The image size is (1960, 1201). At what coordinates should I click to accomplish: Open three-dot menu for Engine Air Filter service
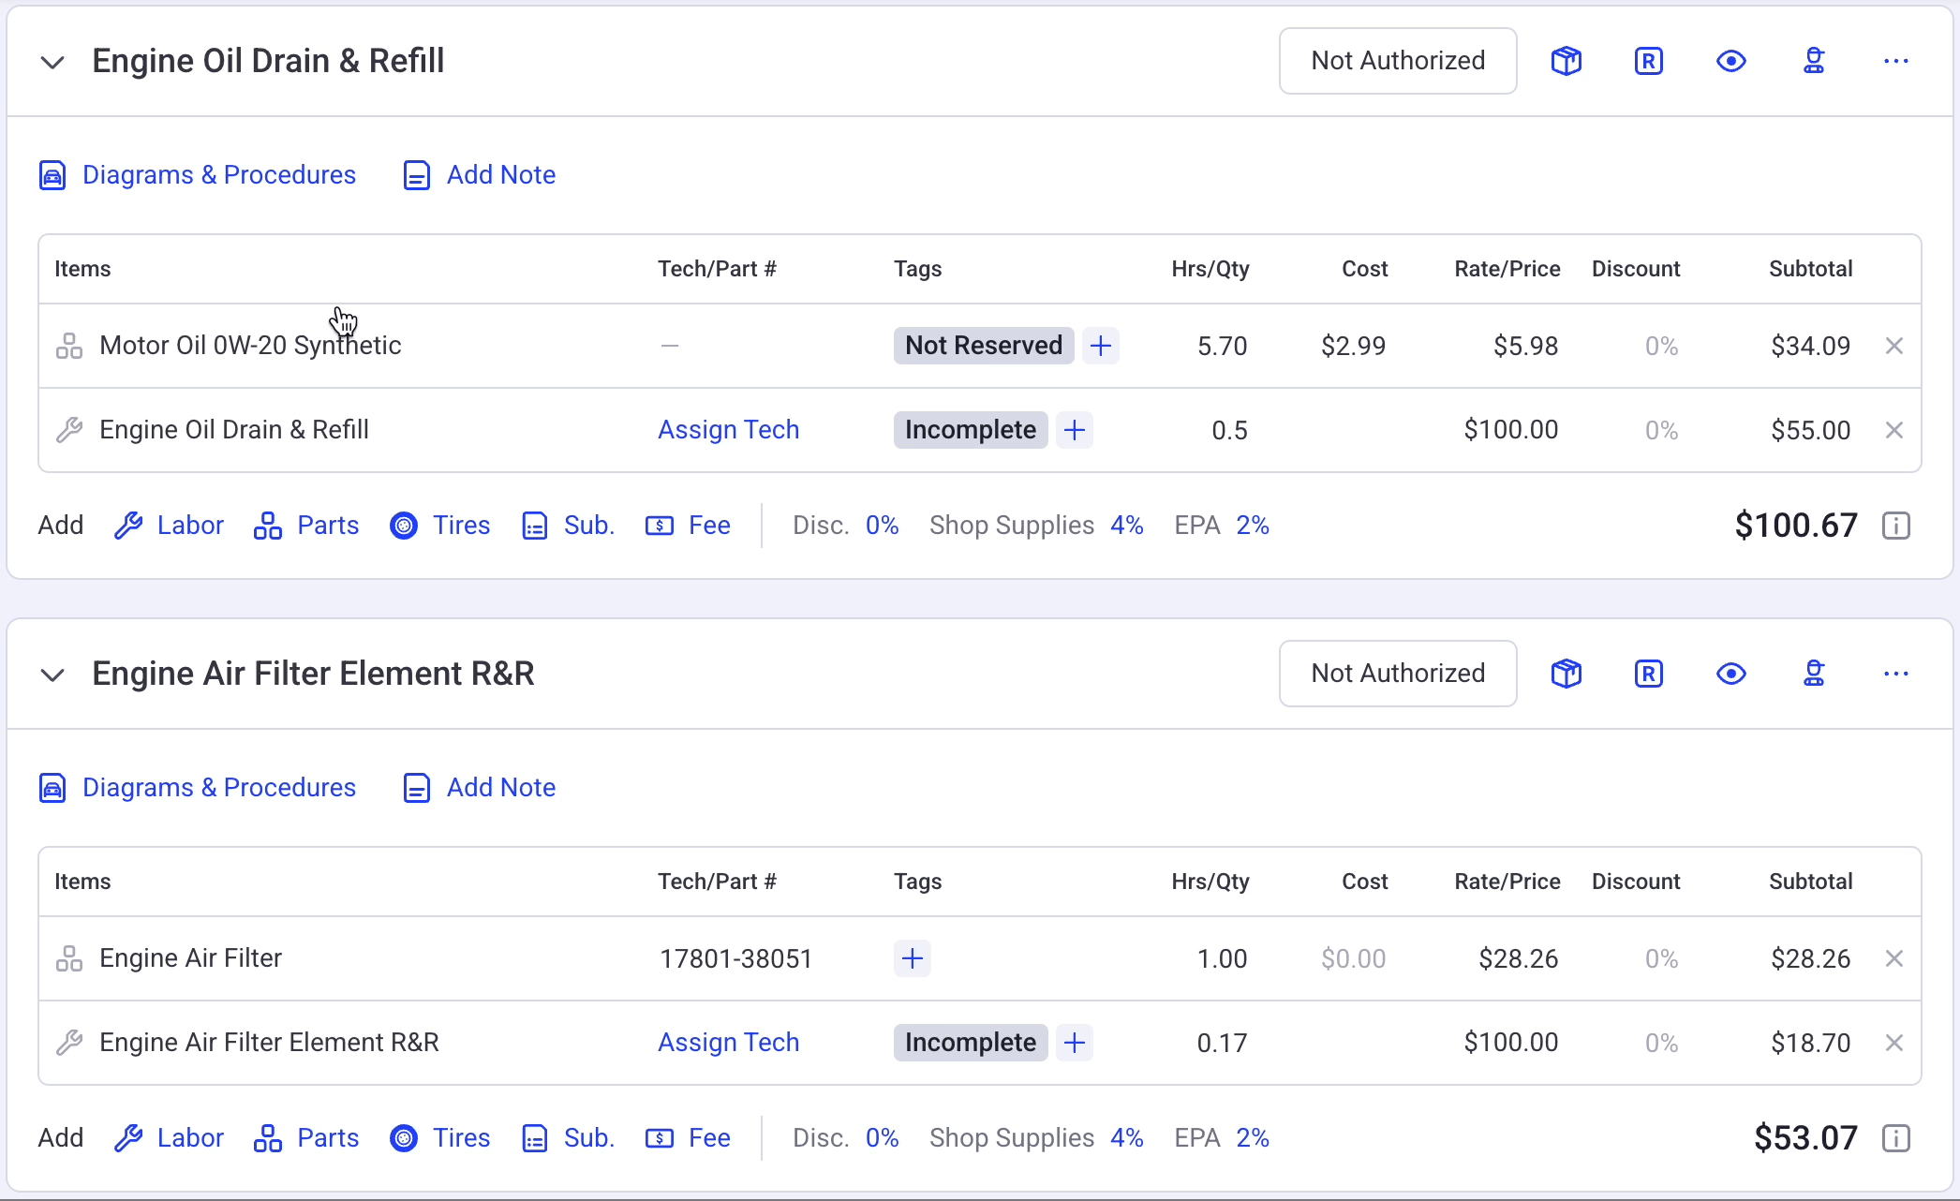point(1895,674)
